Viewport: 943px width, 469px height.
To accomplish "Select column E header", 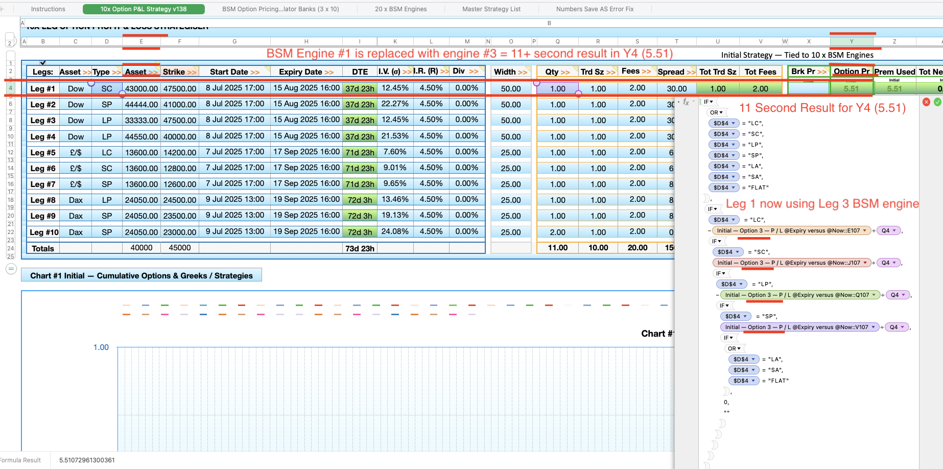I will (141, 41).
